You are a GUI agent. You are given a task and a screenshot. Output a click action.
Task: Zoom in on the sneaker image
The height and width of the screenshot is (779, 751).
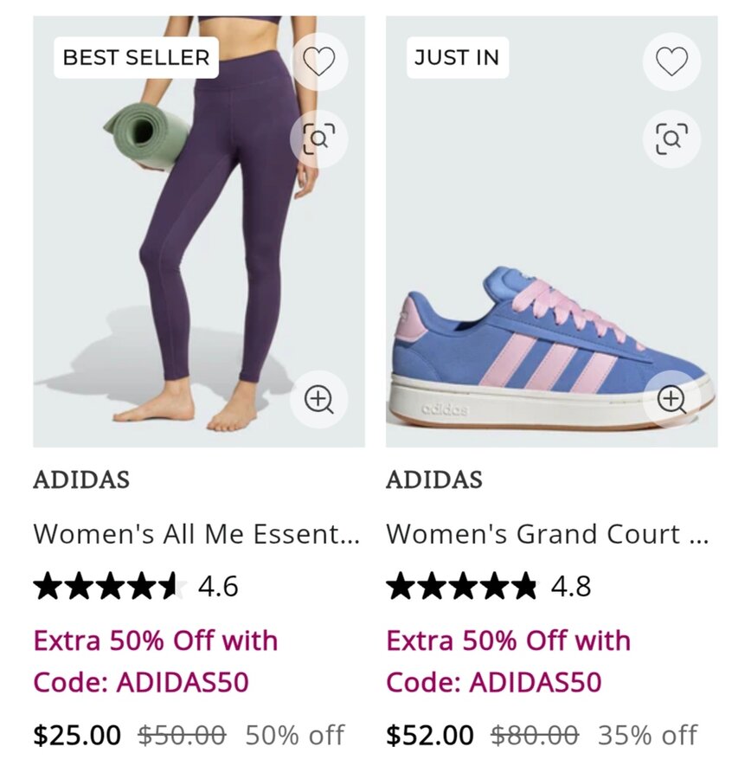point(671,399)
